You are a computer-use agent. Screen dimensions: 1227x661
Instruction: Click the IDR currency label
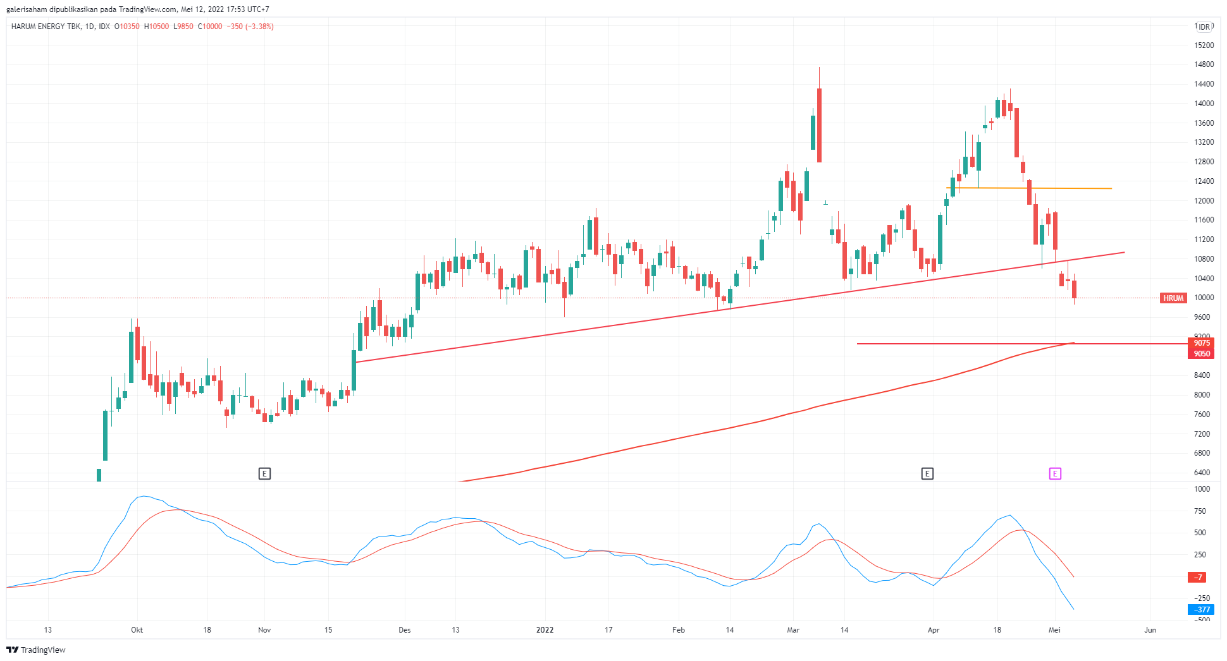pyautogui.click(x=1204, y=27)
